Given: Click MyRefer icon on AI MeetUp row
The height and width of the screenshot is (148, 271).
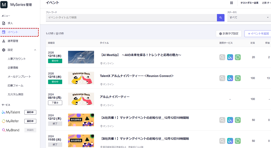Looking at the screenshot, I should (x=238, y=57).
